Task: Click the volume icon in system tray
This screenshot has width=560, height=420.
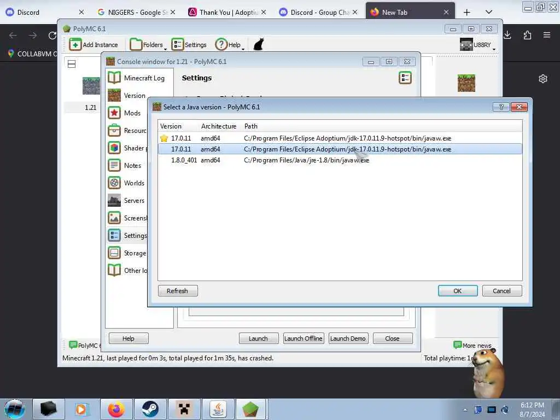Action: [x=505, y=410]
